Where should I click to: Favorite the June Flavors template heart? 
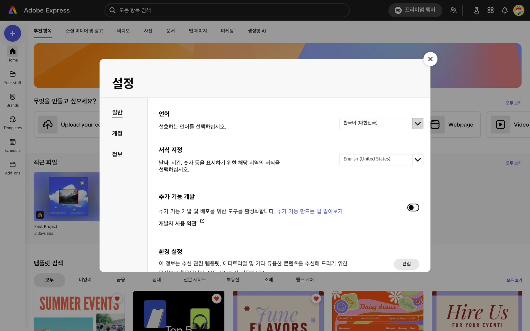pos(316,298)
